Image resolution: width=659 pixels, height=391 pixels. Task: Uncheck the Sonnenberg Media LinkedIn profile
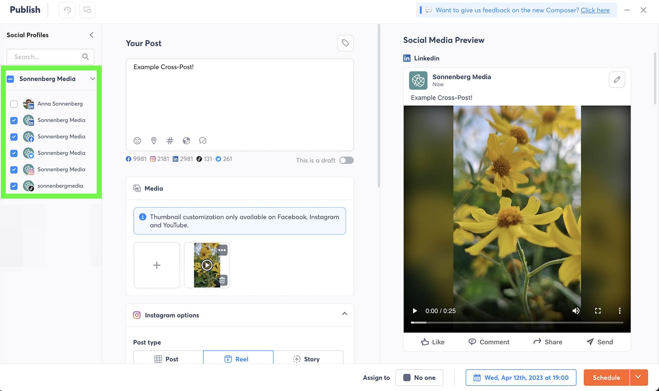[14, 120]
